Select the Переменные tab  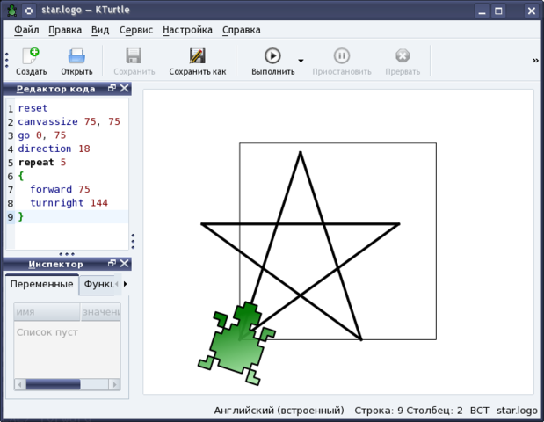(41, 284)
